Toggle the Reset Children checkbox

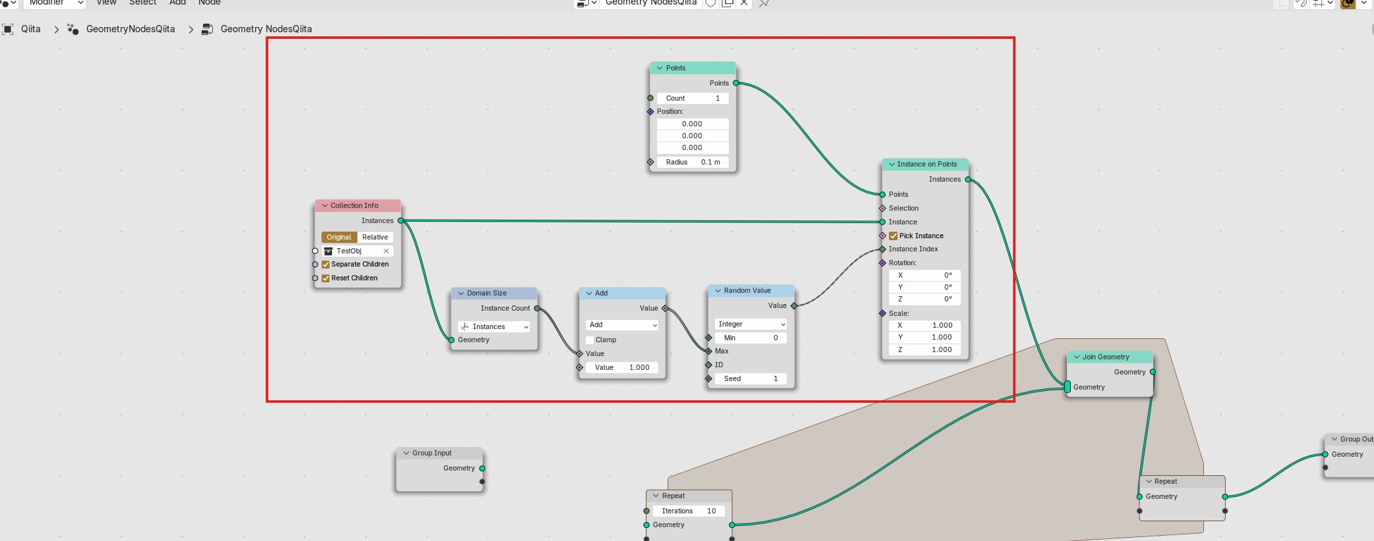click(x=326, y=278)
